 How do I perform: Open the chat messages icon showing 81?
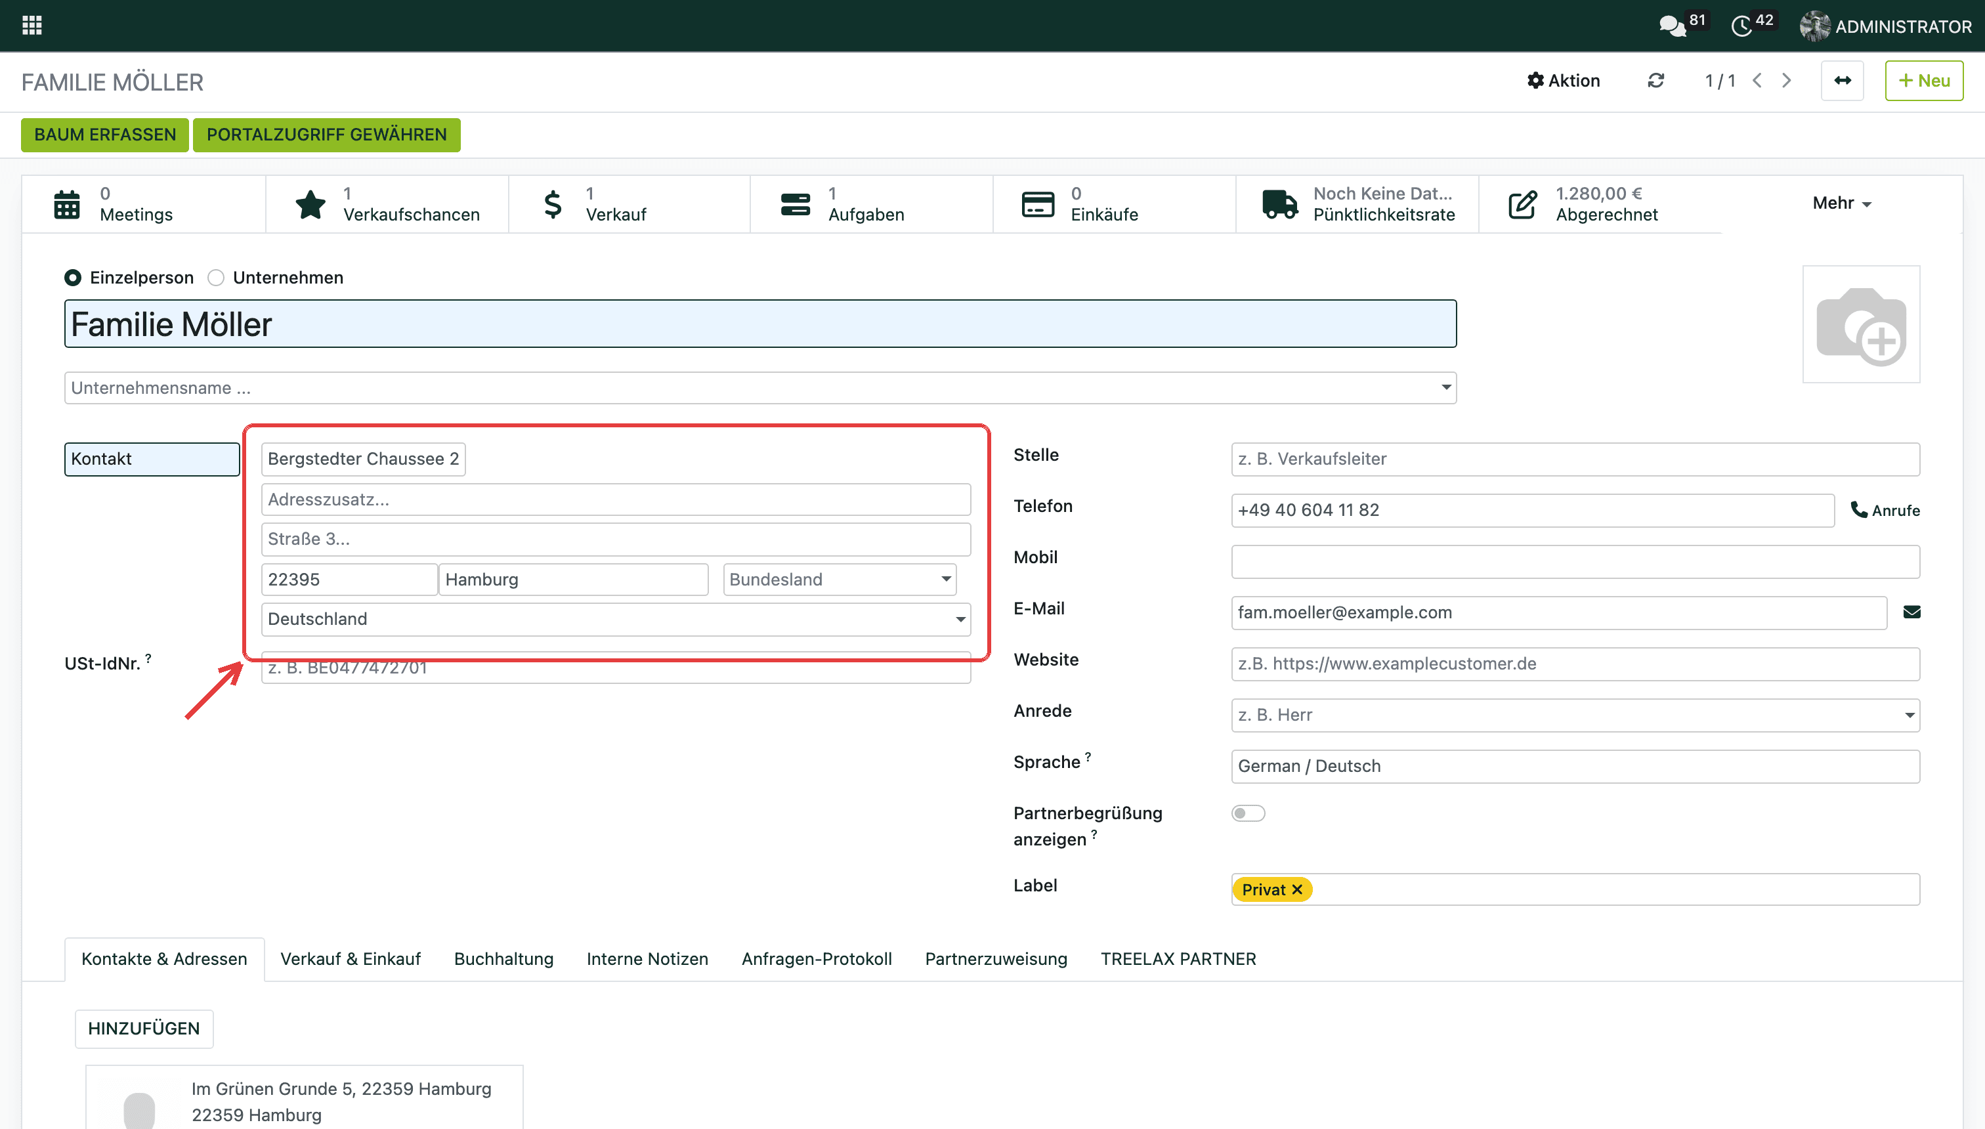tap(1672, 26)
